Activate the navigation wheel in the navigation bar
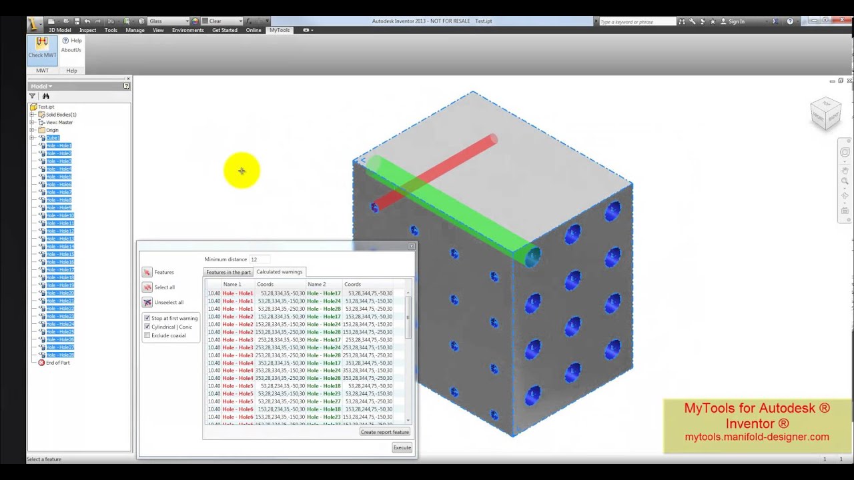 coord(845,152)
